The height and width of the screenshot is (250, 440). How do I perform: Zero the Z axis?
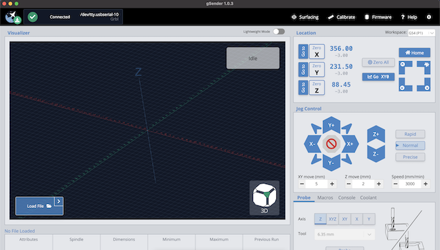pos(317,87)
